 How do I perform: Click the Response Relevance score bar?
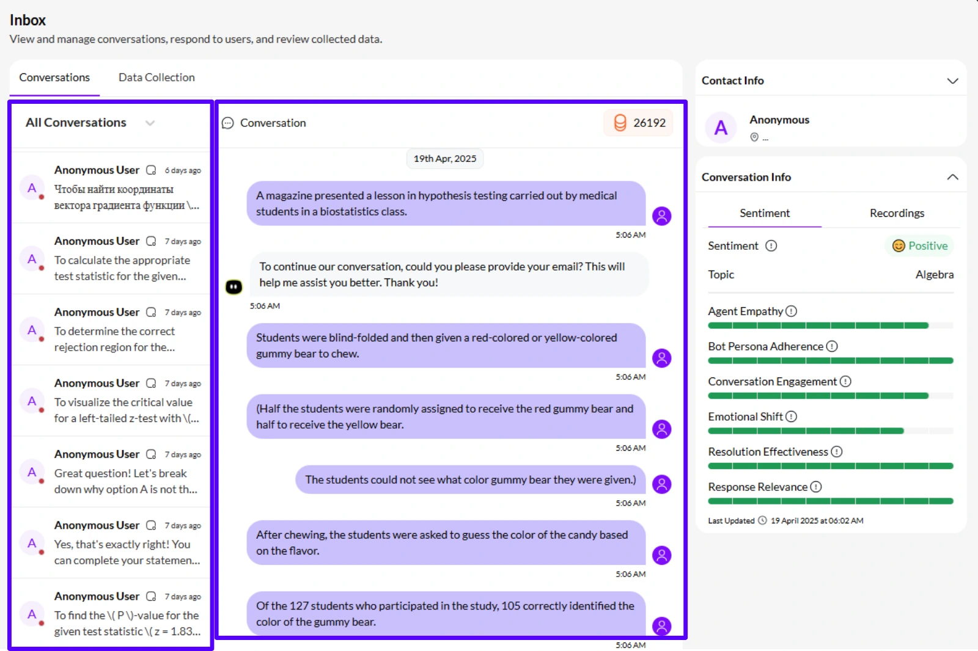point(831,501)
